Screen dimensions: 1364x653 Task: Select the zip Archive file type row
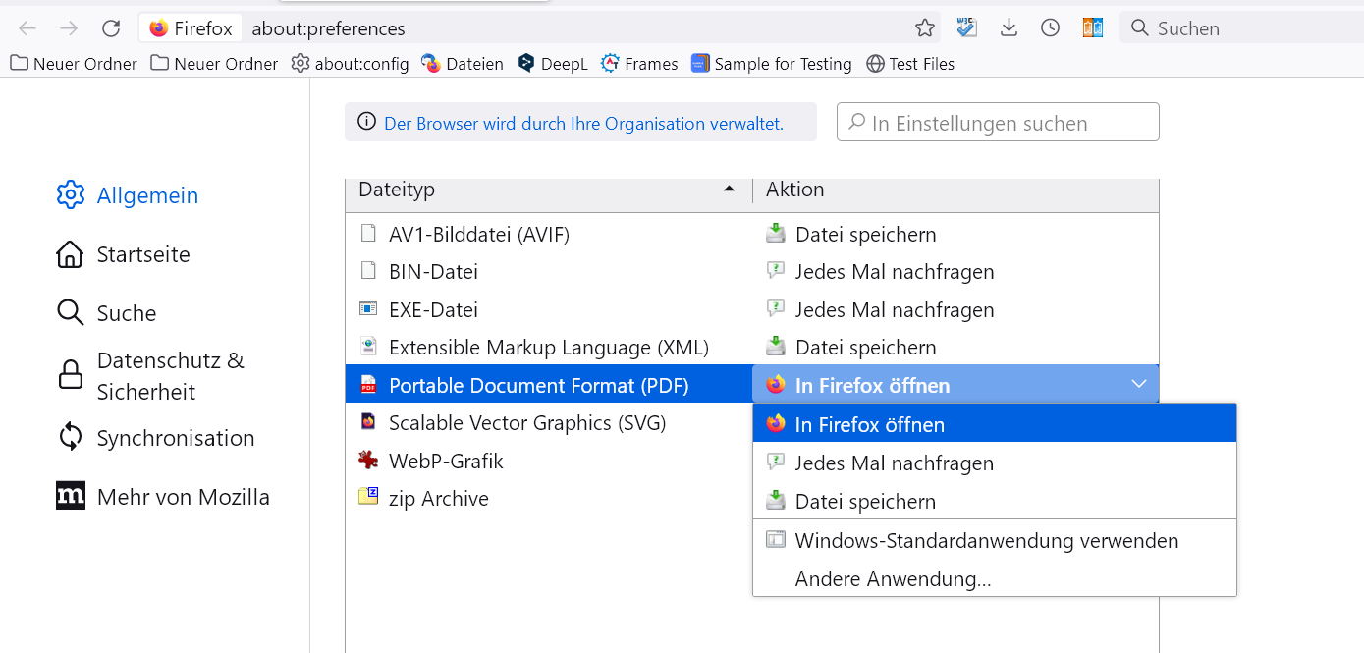[x=438, y=498]
